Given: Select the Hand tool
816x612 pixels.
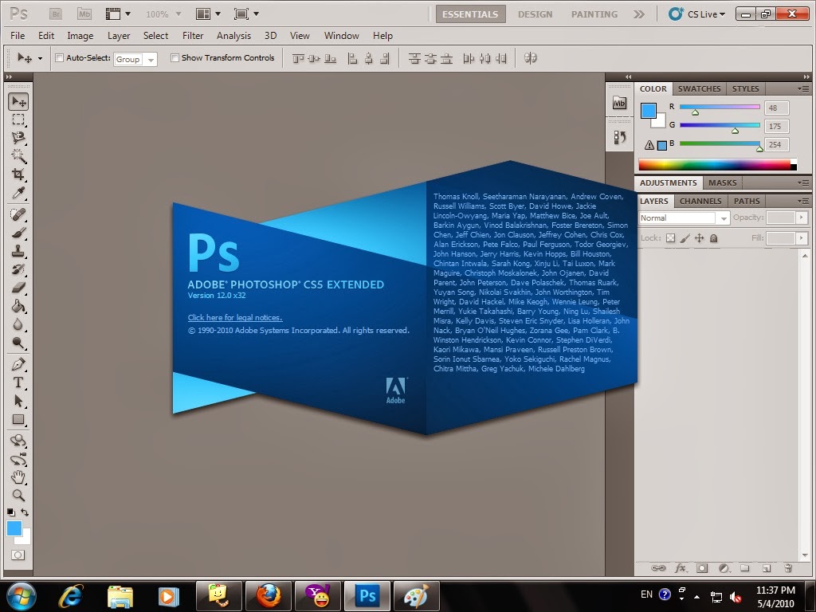Looking at the screenshot, I should (x=18, y=477).
